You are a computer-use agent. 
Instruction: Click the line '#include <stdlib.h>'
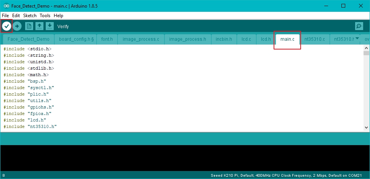[29, 68]
